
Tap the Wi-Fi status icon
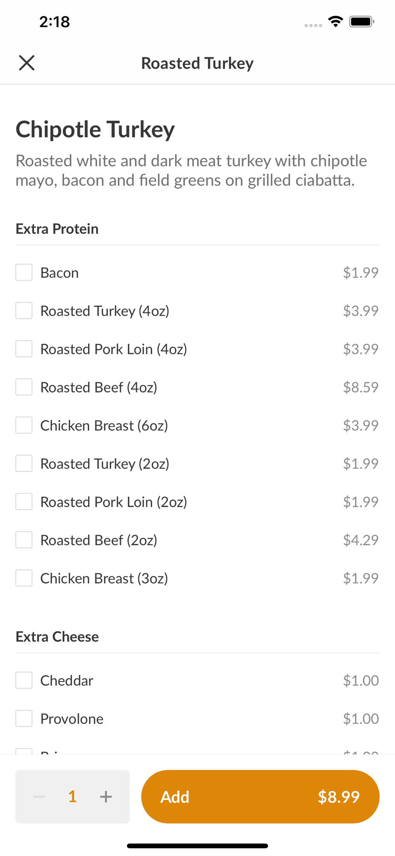[x=336, y=21]
